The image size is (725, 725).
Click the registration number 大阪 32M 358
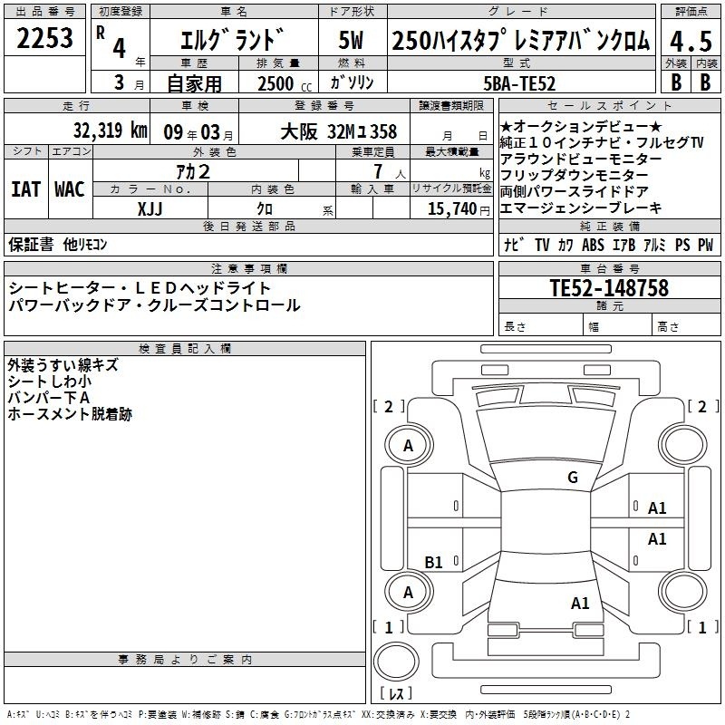point(338,131)
